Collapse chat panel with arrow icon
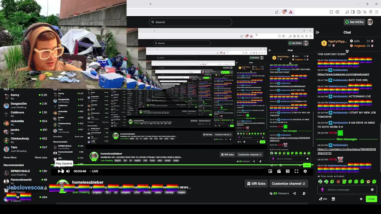This screenshot has width=381, height=214. [x=317, y=32]
